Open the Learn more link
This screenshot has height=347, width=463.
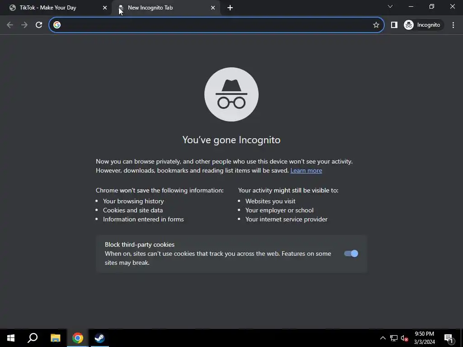[x=306, y=170]
